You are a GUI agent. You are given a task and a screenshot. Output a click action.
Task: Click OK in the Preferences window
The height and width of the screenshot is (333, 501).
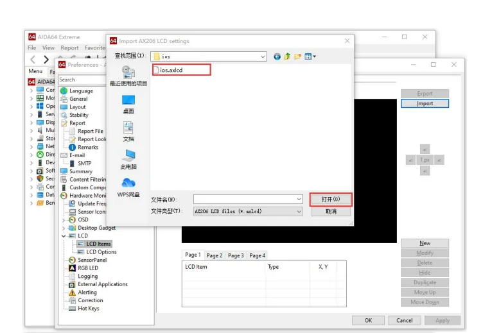coord(368,320)
